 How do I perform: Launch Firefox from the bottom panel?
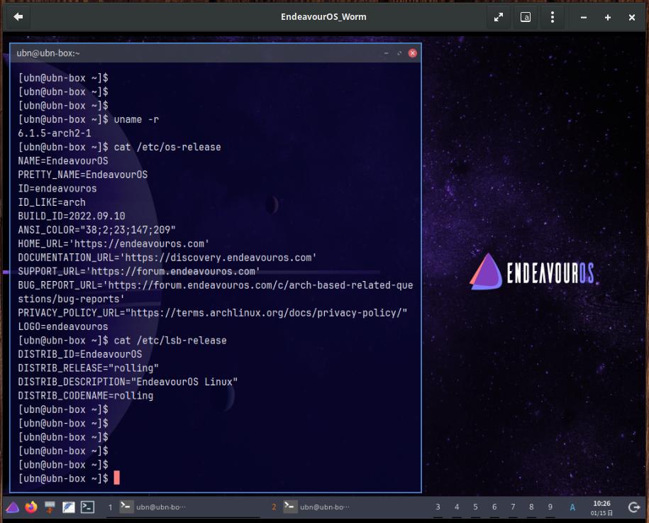click(31, 507)
